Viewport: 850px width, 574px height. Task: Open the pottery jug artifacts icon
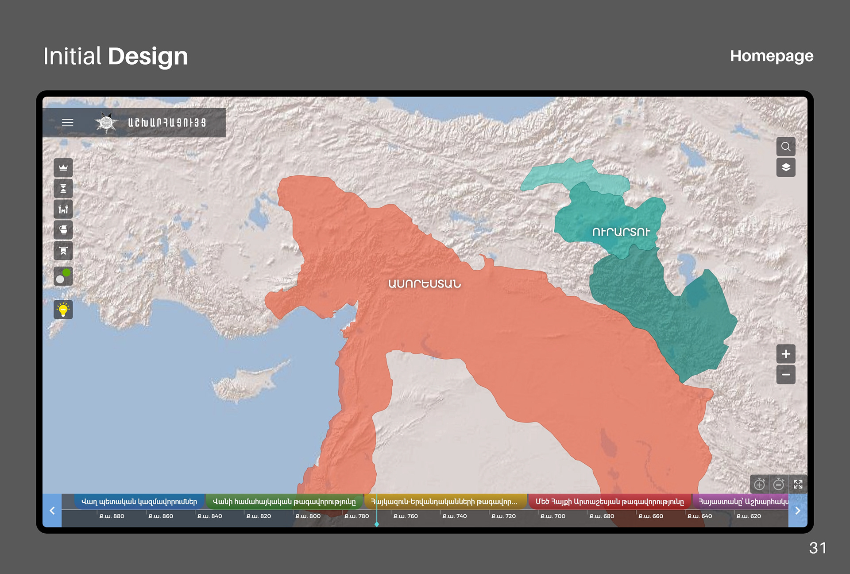(63, 230)
